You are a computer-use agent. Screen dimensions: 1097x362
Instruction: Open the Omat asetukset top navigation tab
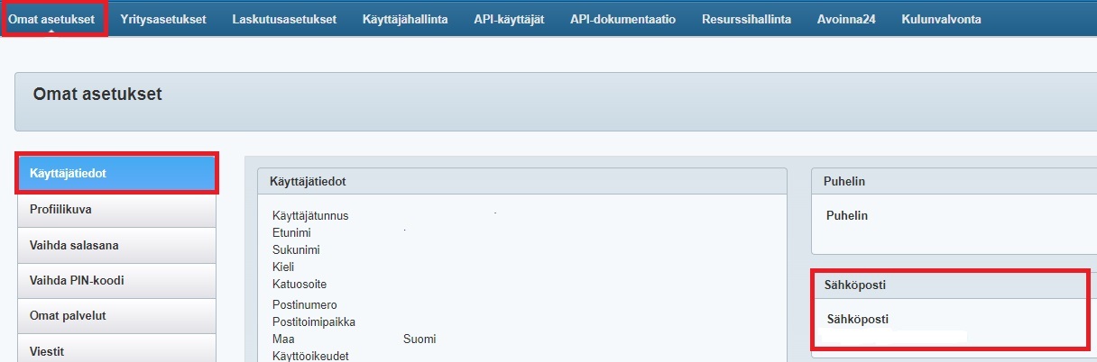(x=51, y=19)
